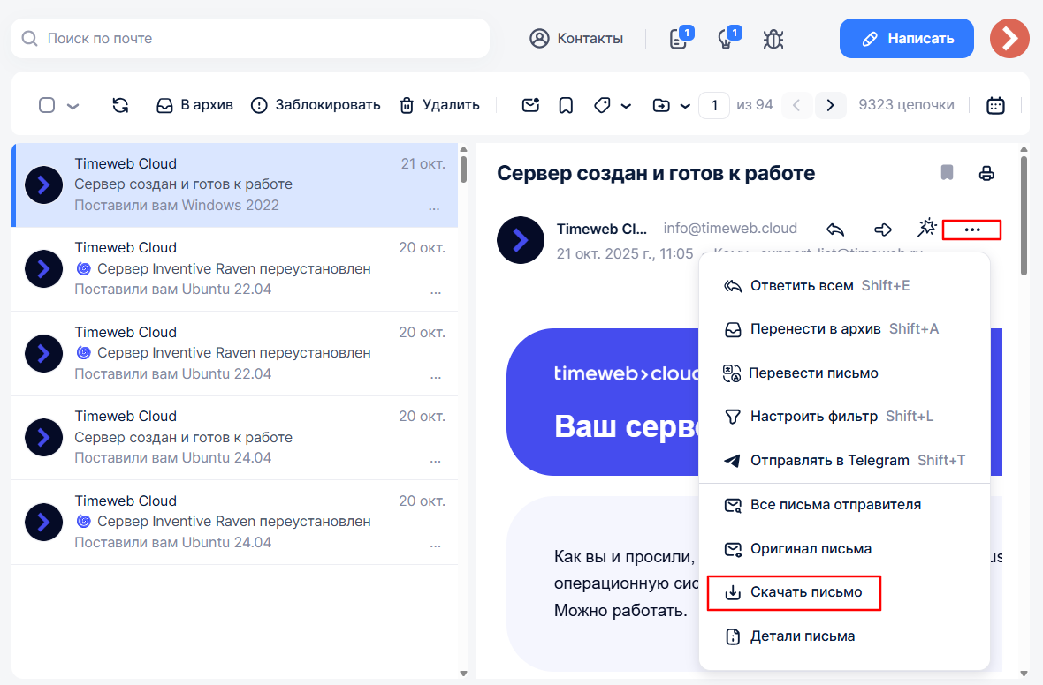Click the magic wand icon
1043x685 pixels.
point(926,229)
